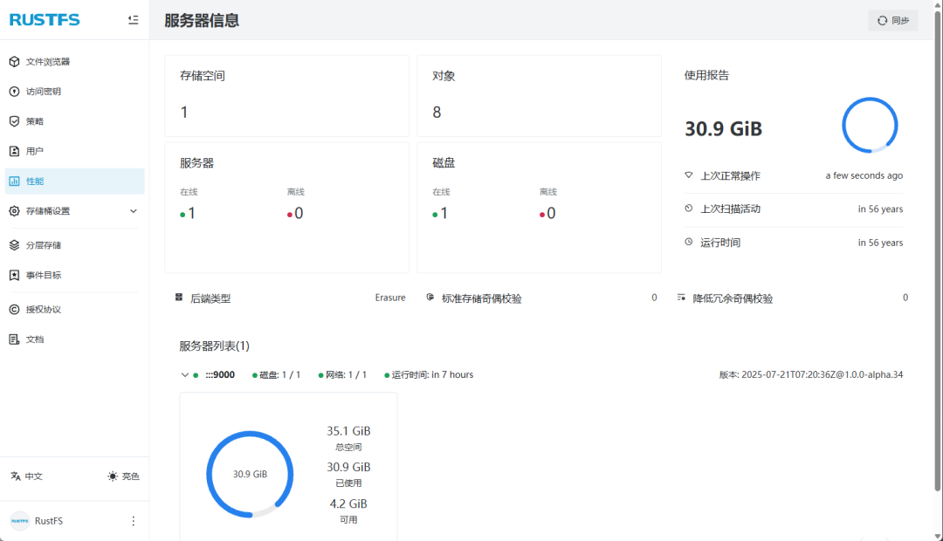
Task: Toggle the language from 中文
Action: [27, 476]
